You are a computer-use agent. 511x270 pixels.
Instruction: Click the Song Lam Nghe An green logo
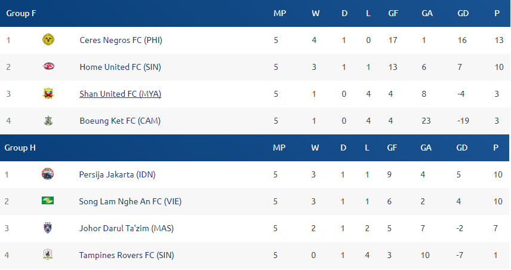click(48, 201)
